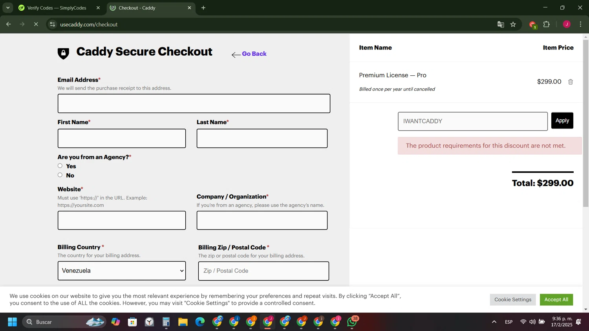Click the address bar URL usecaddy.com/checkout

pos(89,24)
